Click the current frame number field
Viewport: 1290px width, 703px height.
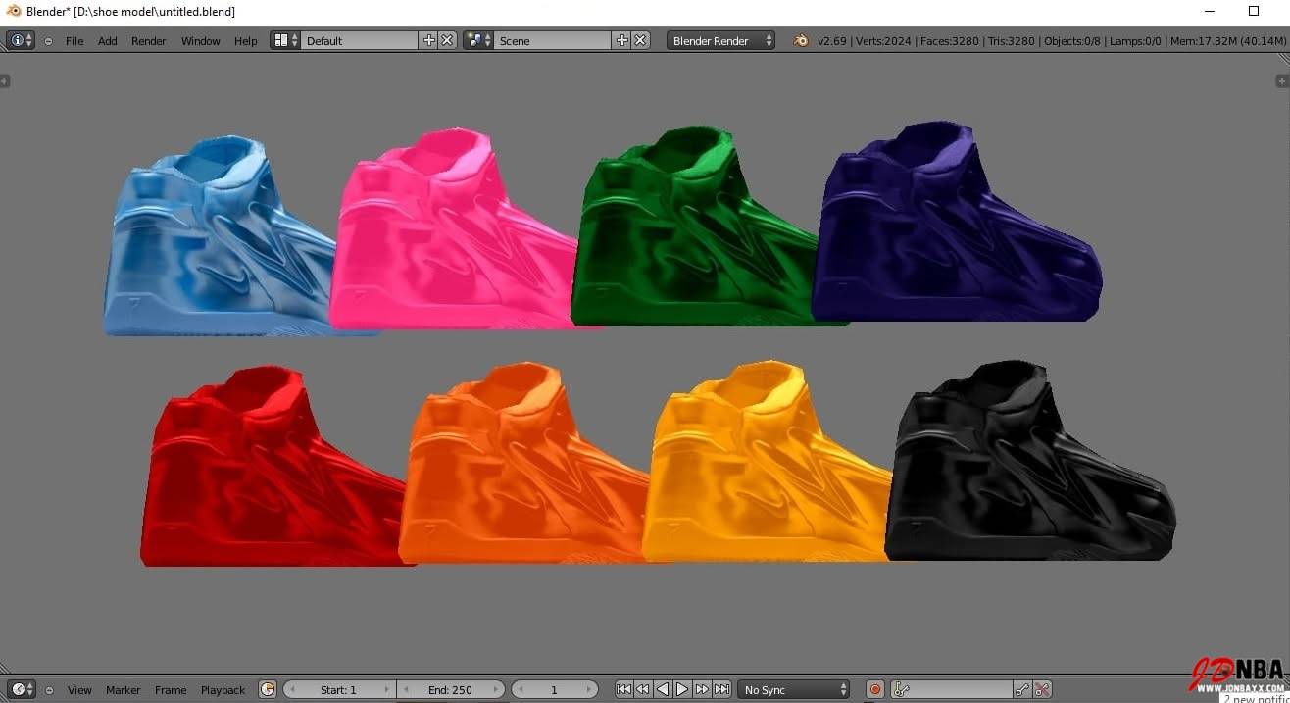coord(554,689)
